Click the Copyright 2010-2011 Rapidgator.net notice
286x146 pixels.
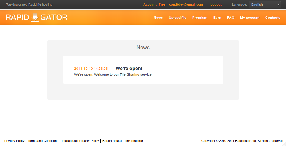(x=242, y=141)
